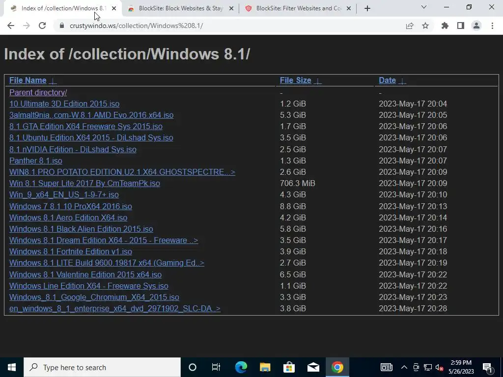The width and height of the screenshot is (503, 377).
Task: Click date 2023-May-17 20:28
Action: pyautogui.click(x=413, y=308)
